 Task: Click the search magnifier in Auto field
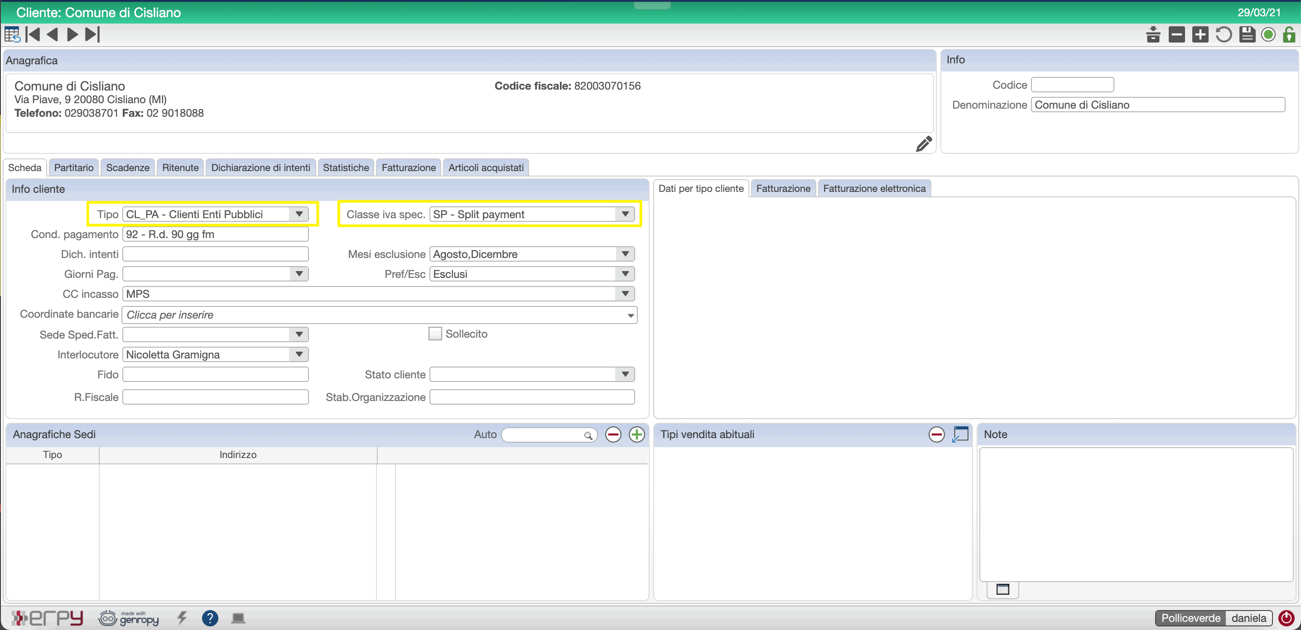pyautogui.click(x=588, y=435)
